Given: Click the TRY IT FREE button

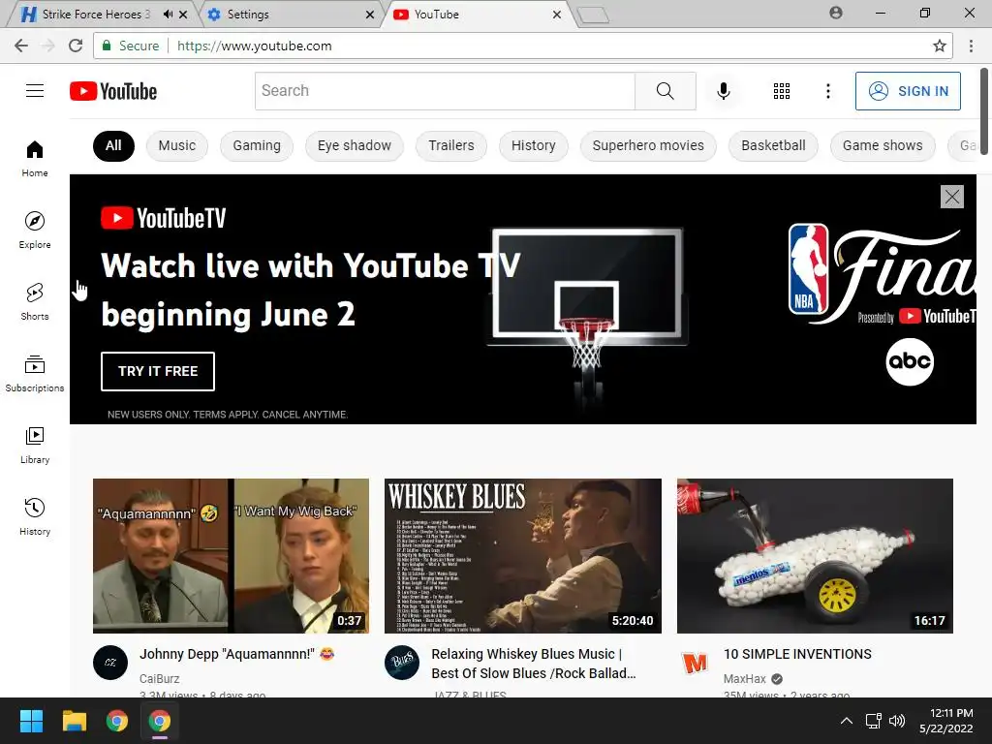Looking at the screenshot, I should click(x=158, y=371).
